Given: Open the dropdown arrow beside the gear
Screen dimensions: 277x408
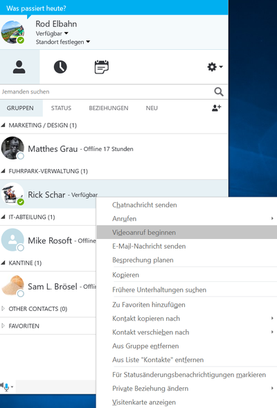Looking at the screenshot, I should [x=221, y=67].
